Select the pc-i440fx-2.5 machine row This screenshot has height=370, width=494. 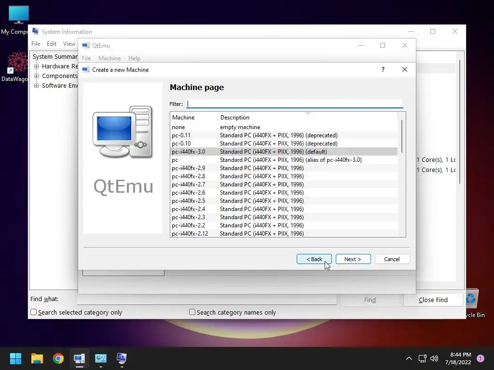pos(284,201)
